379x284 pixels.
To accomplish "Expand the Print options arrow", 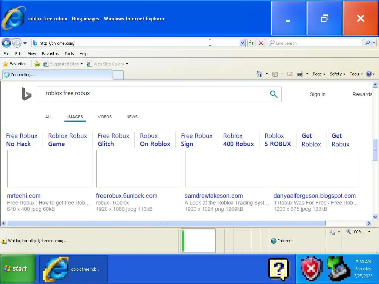I will (307, 74).
